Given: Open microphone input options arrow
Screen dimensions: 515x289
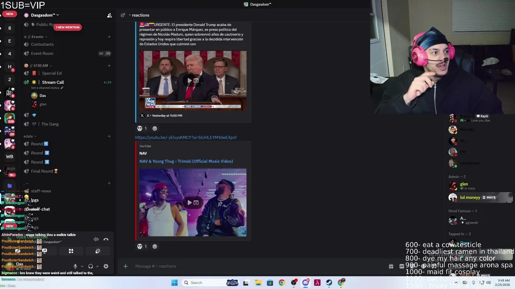Looking at the screenshot, I should tap(82, 266).
